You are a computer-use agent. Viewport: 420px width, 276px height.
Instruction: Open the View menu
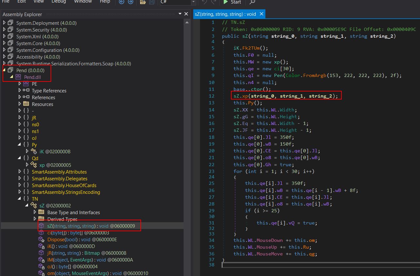(x=39, y=2)
